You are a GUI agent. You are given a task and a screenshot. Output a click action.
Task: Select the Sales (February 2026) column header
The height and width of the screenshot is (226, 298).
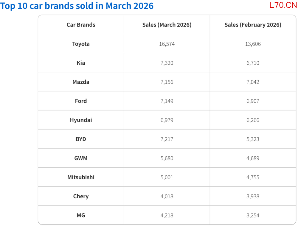click(x=253, y=25)
